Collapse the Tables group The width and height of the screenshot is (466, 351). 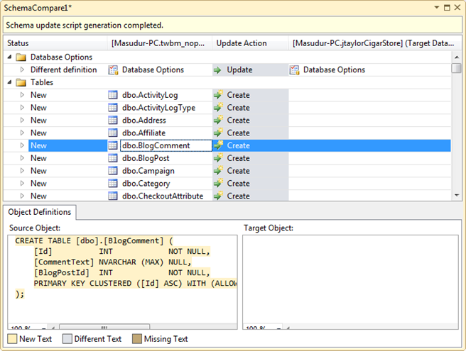pos(10,82)
